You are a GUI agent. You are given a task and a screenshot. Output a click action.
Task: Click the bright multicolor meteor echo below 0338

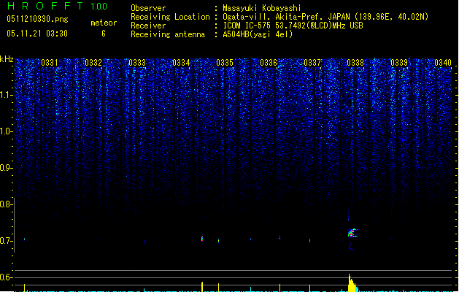[x=352, y=233]
